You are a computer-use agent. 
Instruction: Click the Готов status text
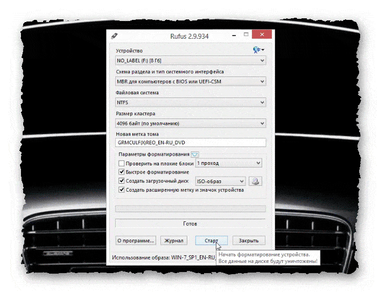[190, 224]
